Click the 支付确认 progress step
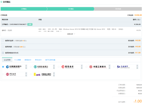 coord(71,9)
